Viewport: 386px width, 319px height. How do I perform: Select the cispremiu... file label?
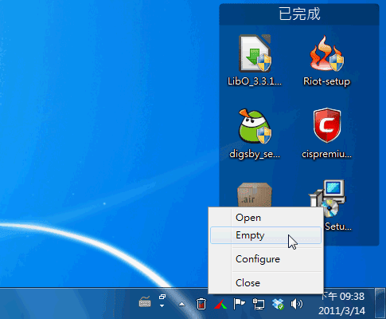click(326, 154)
